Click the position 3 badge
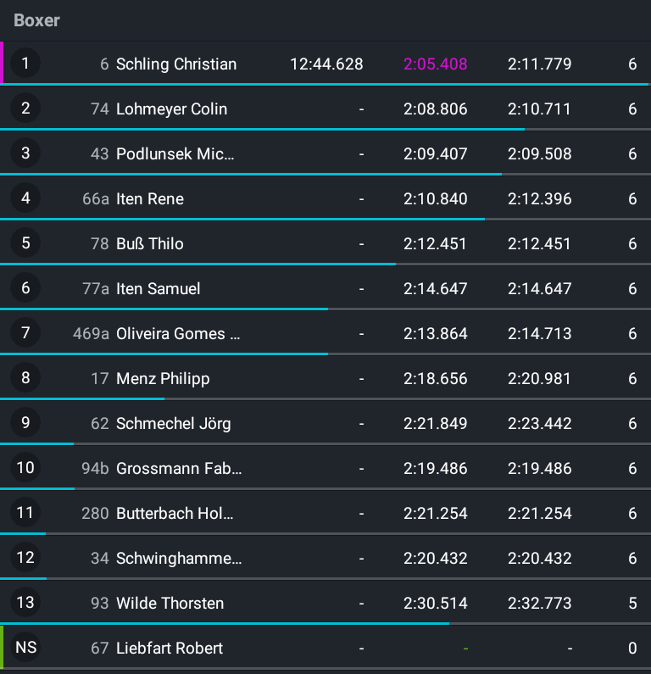The image size is (651, 674). (x=25, y=153)
